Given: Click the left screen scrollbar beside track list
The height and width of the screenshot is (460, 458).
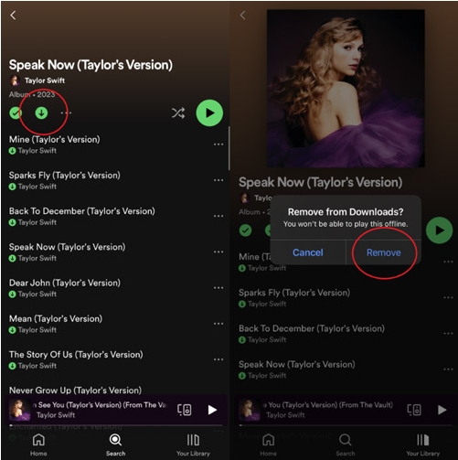Looking at the screenshot, I should tap(229, 148).
